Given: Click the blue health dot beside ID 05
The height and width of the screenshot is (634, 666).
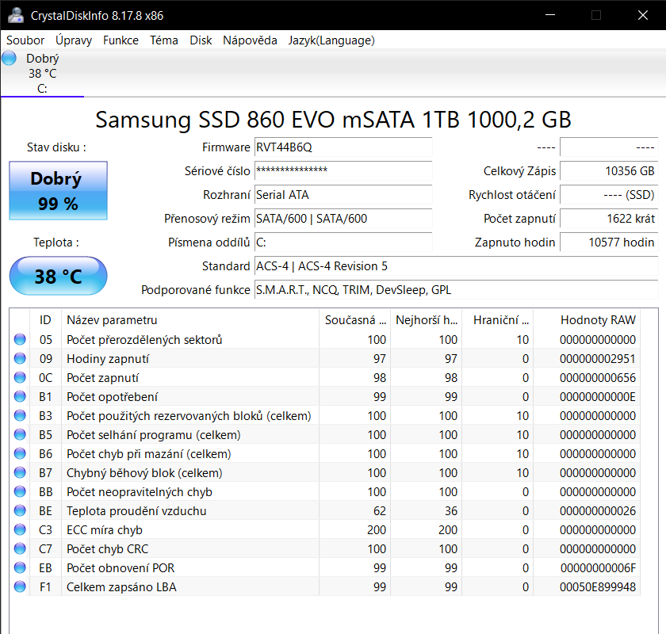Looking at the screenshot, I should pos(20,339).
